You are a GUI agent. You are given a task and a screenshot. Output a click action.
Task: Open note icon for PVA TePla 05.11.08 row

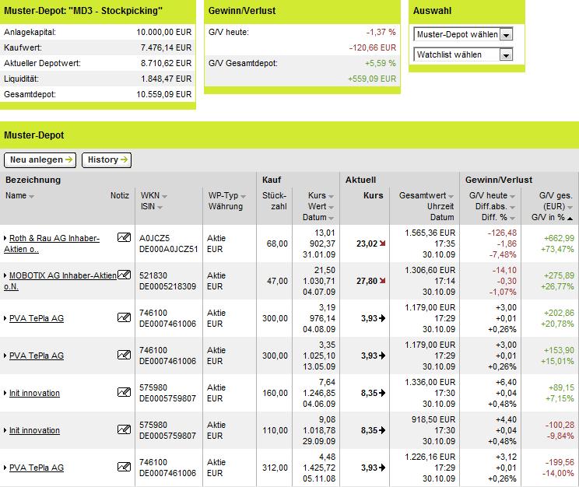[124, 467]
